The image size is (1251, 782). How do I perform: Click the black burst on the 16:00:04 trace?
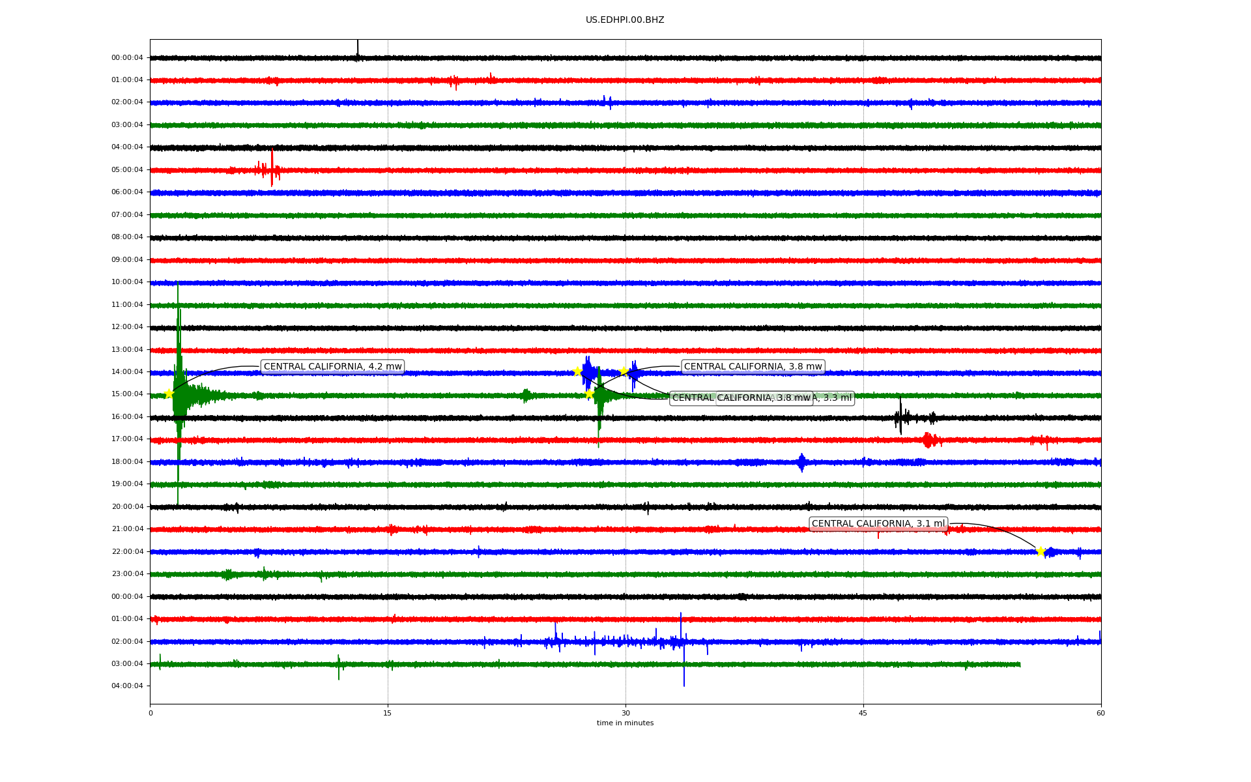[x=900, y=417]
